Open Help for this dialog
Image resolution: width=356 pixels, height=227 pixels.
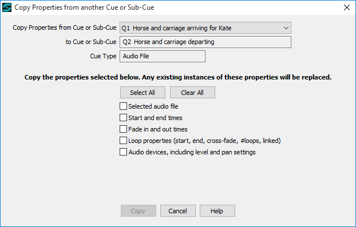[217, 211]
